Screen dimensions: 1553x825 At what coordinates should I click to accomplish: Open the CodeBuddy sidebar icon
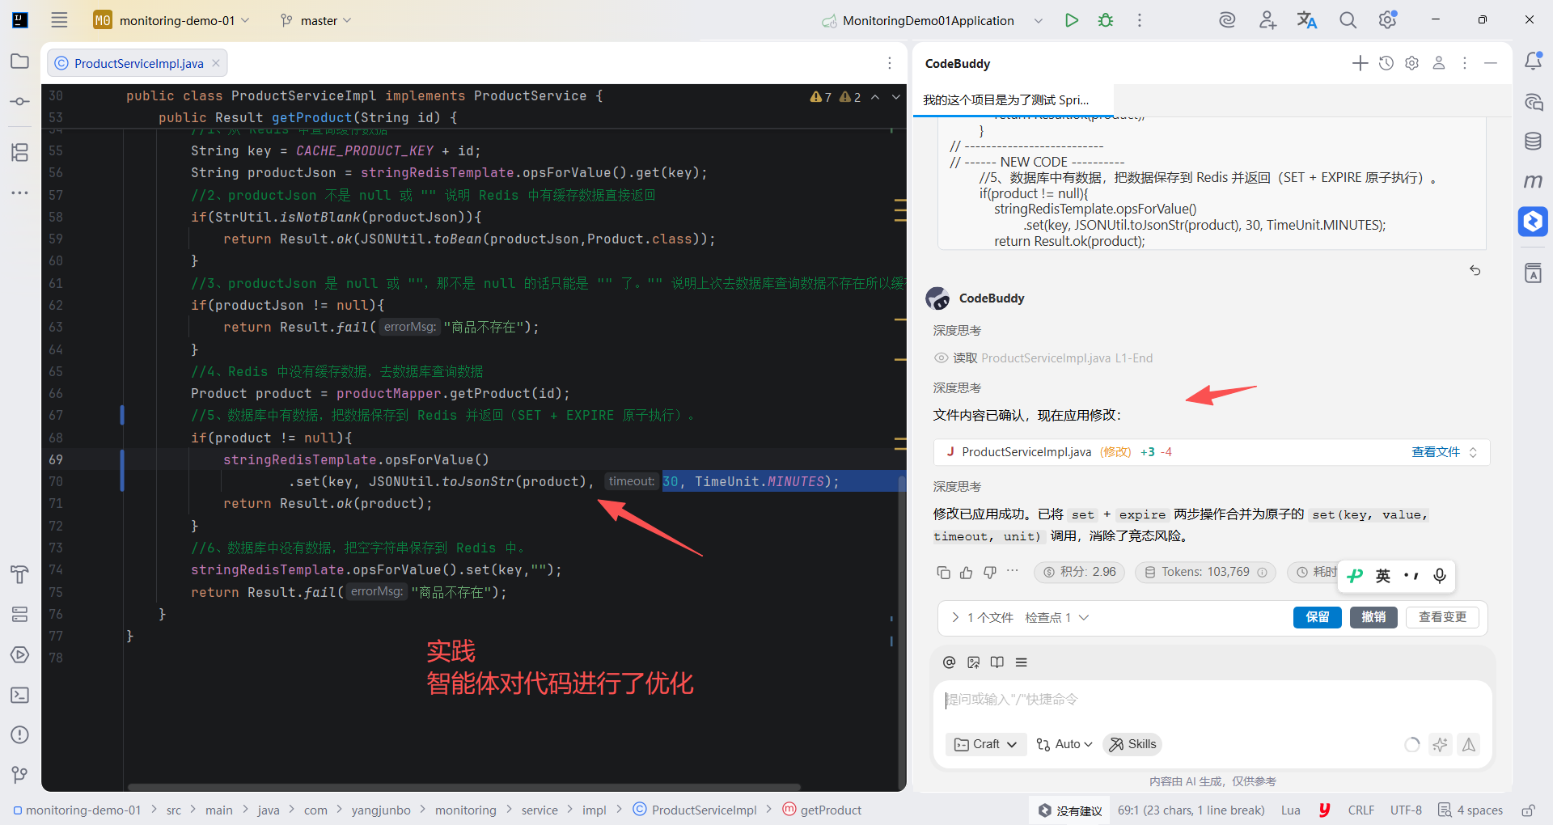point(1533,221)
